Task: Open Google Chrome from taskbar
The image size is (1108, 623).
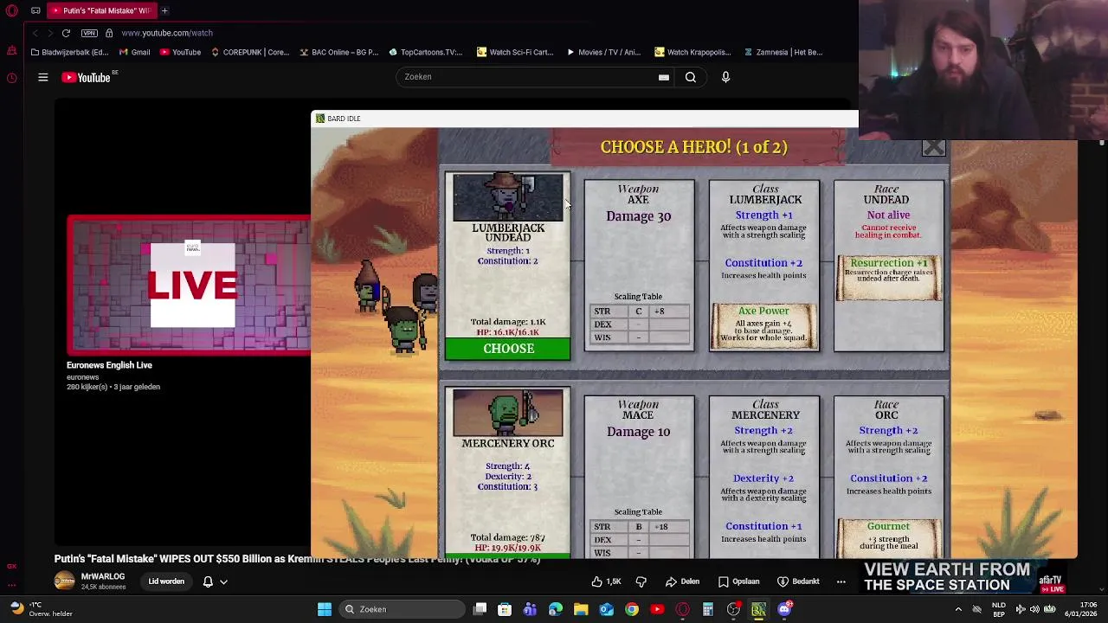Action: pyautogui.click(x=632, y=609)
